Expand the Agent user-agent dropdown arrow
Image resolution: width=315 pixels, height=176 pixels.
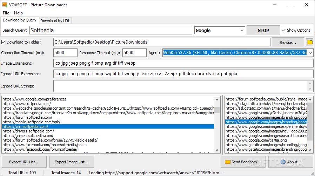click(x=310, y=53)
